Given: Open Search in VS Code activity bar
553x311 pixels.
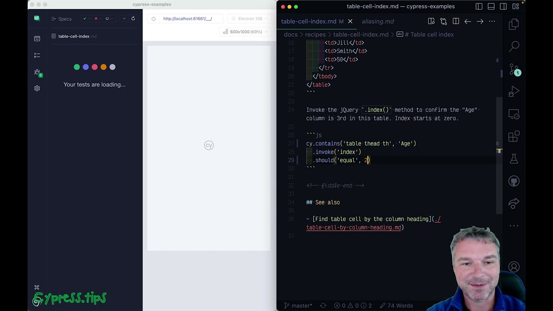Looking at the screenshot, I should point(514,46).
